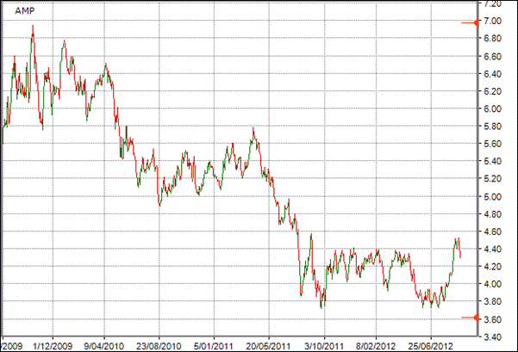Select the 4.00 price axis label
Viewport: 518px width, 352px height.
coord(491,284)
